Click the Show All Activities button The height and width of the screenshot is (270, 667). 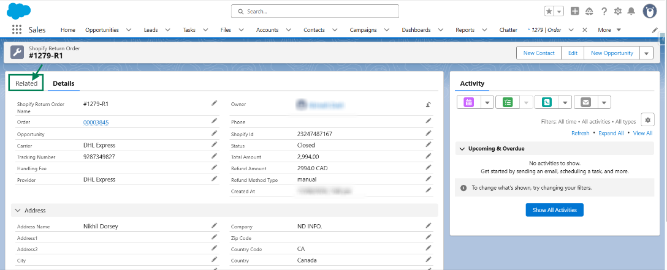click(x=554, y=210)
